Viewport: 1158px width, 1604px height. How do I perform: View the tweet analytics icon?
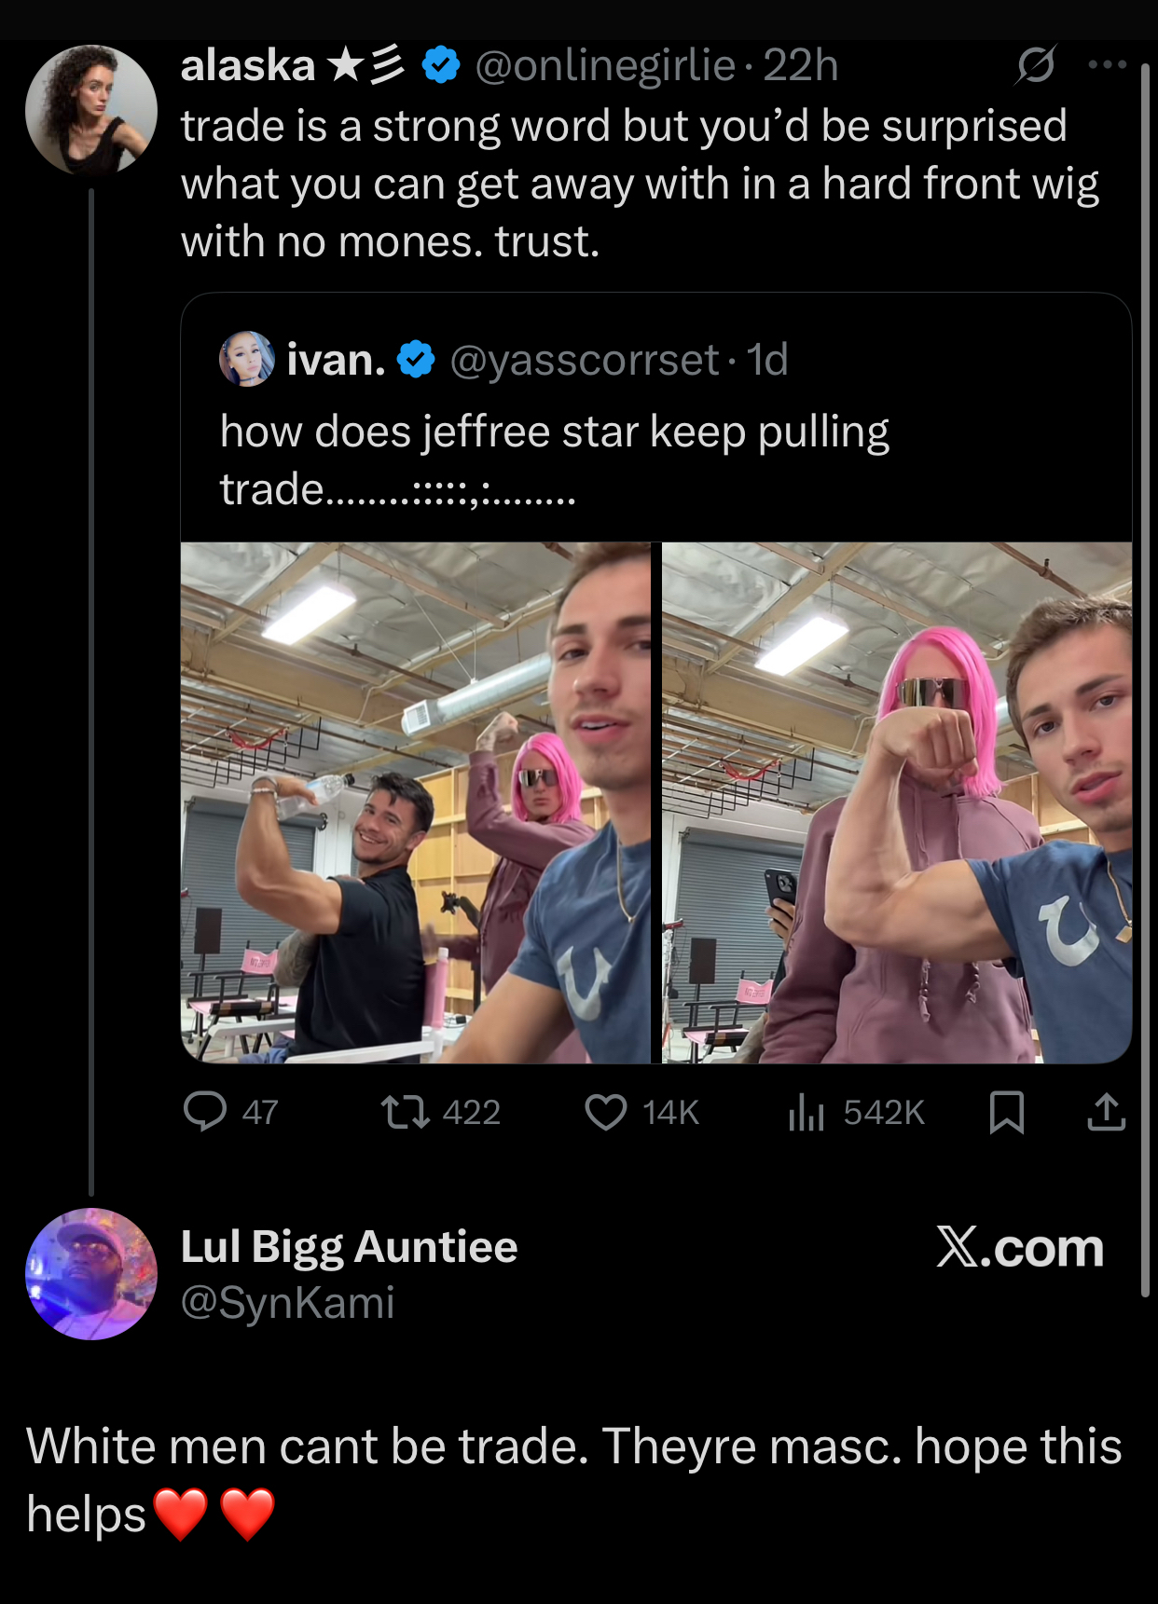tap(806, 1112)
